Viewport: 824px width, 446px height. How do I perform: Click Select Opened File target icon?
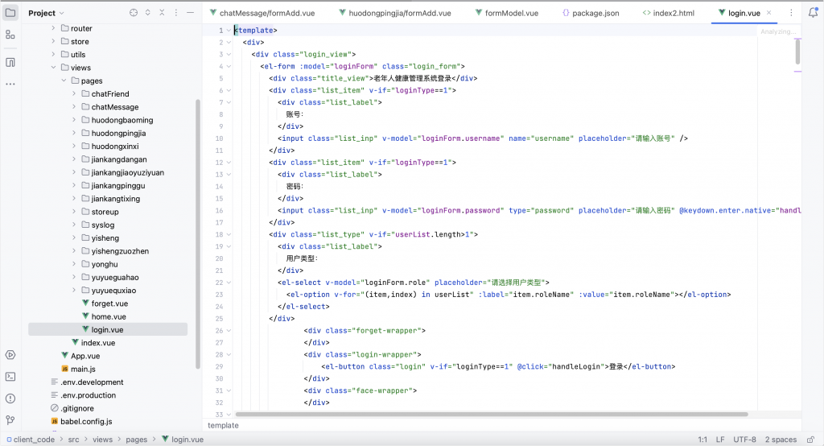tap(134, 13)
